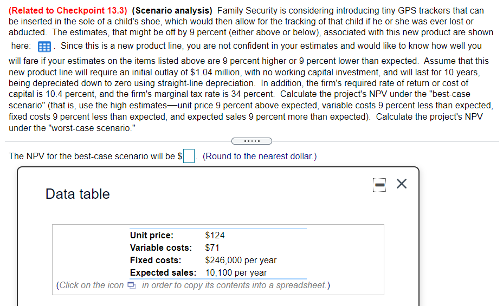The width and height of the screenshot is (503, 306).
Task: Expand the dotted divider handle
Action: [x=251, y=142]
